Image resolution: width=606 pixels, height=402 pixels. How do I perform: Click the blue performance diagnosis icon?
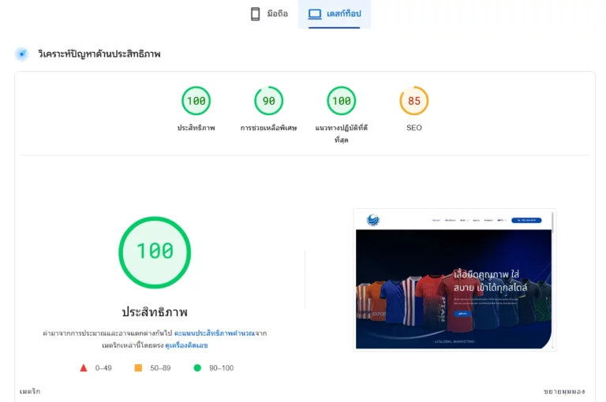[22, 54]
